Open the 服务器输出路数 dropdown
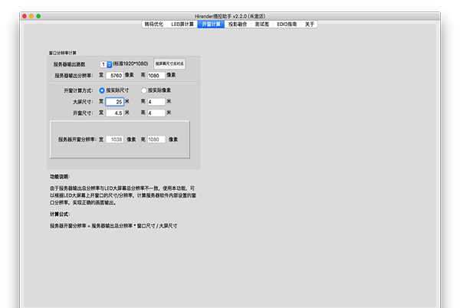 106,64
